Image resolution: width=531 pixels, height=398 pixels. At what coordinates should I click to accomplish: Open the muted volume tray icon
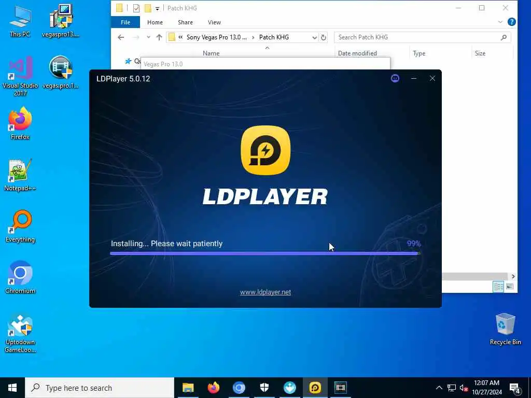pos(464,388)
